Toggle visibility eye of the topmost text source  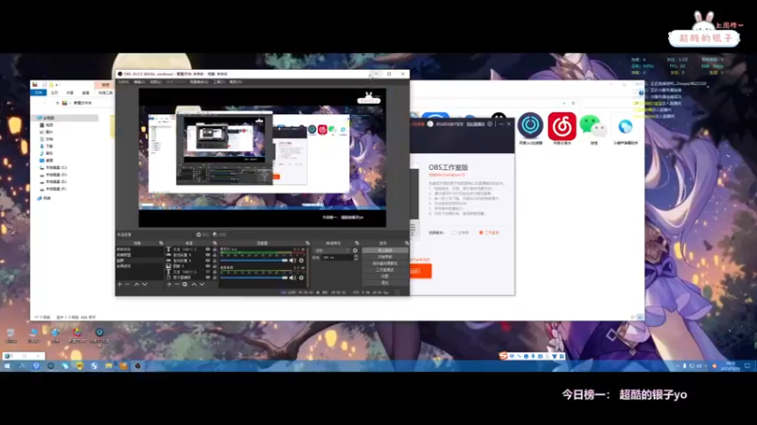tap(208, 249)
